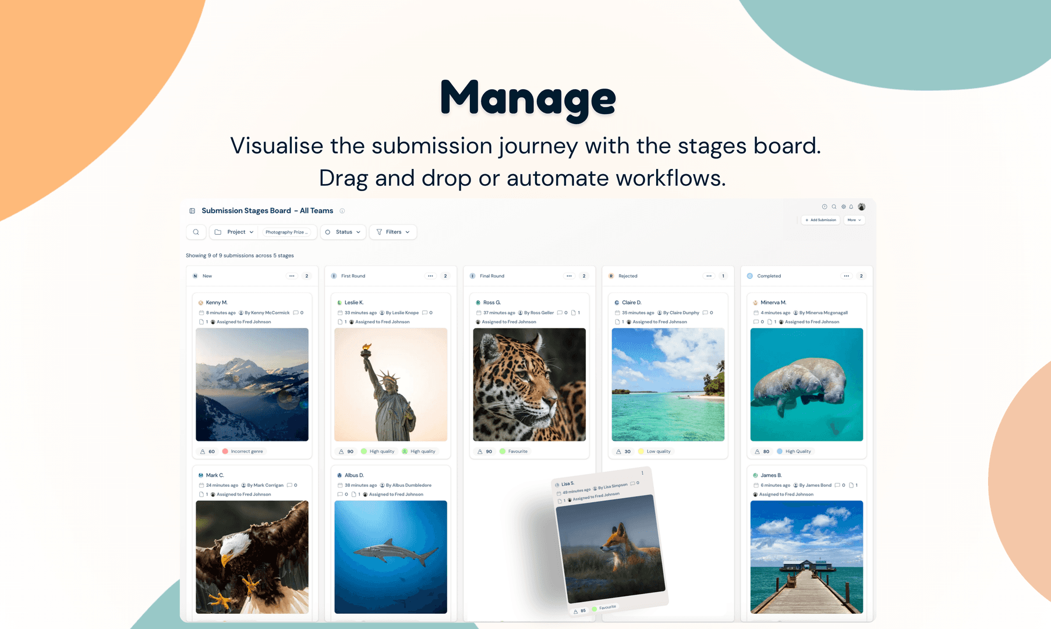
Task: Open the Status dropdown
Action: click(x=343, y=232)
